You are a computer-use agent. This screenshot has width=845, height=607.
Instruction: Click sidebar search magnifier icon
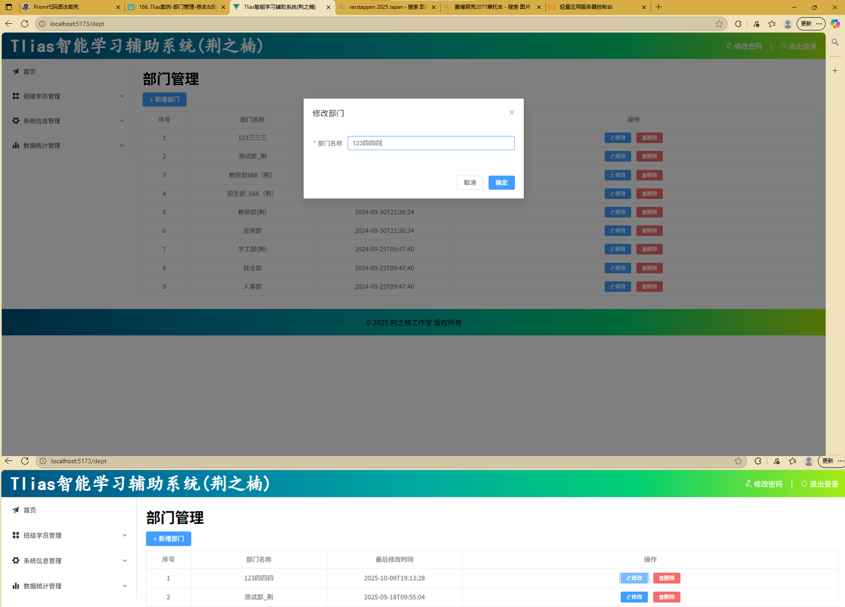pos(835,42)
